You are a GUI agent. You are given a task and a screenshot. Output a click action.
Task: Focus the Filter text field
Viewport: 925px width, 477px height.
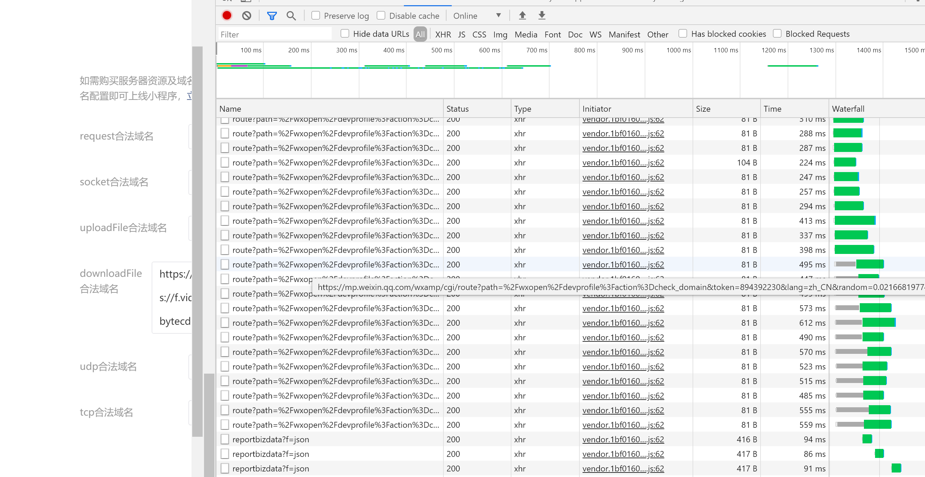click(275, 34)
